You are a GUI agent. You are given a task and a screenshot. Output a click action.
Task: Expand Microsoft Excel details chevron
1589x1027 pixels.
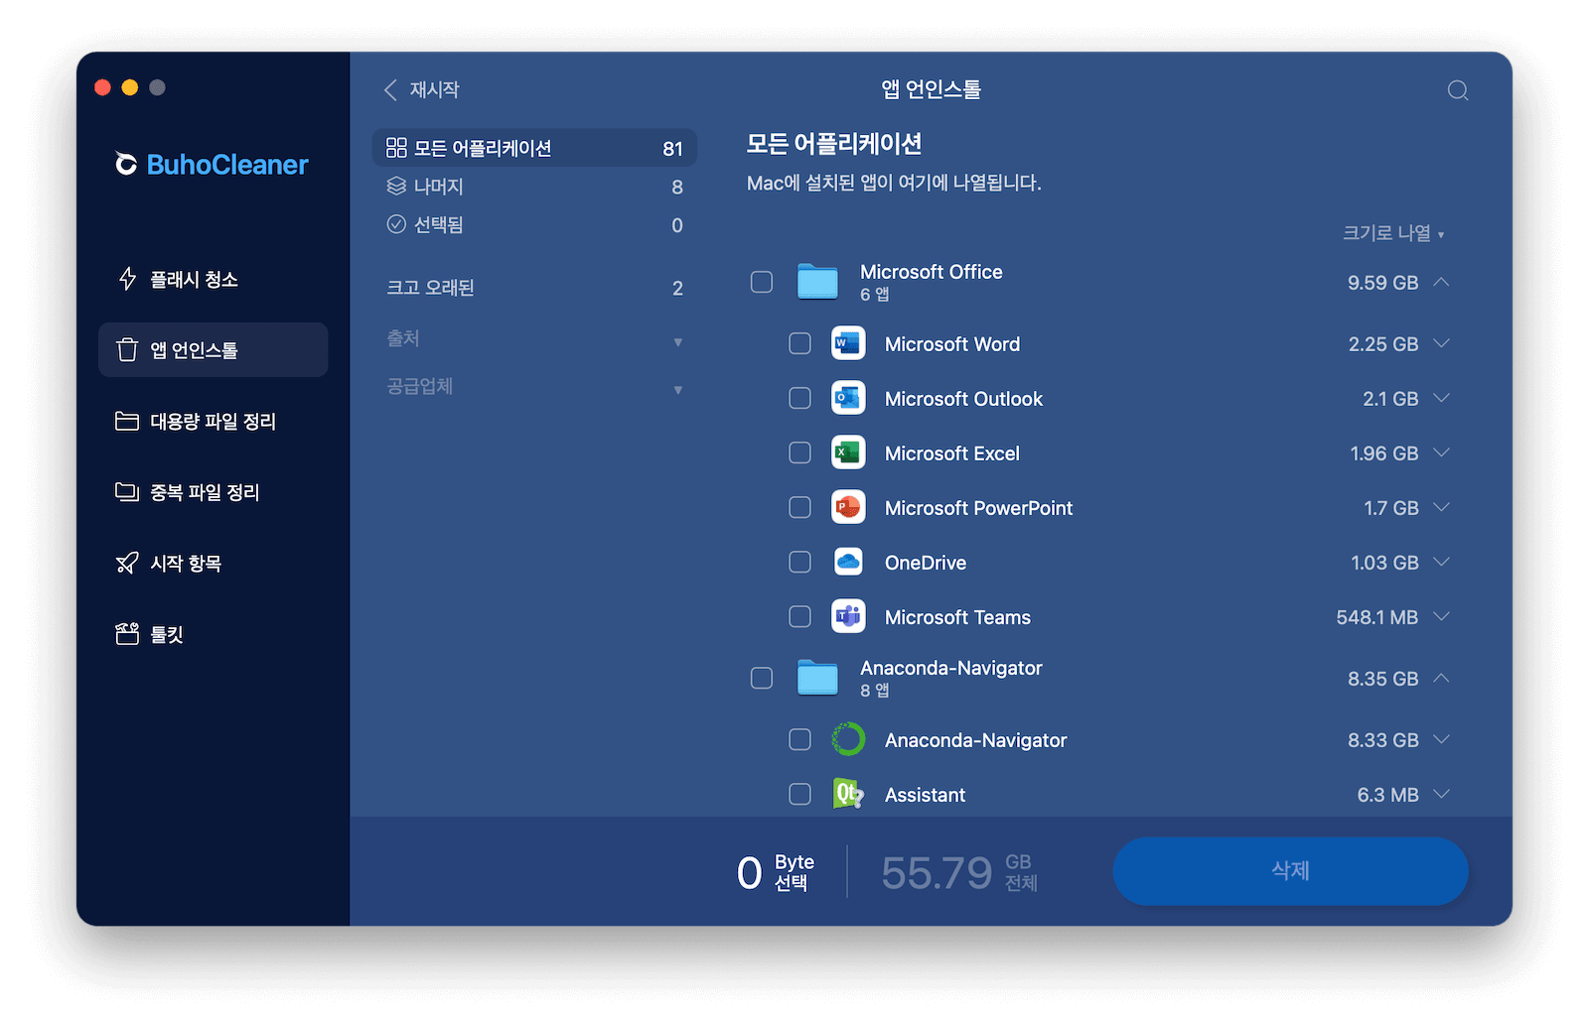tap(1442, 452)
